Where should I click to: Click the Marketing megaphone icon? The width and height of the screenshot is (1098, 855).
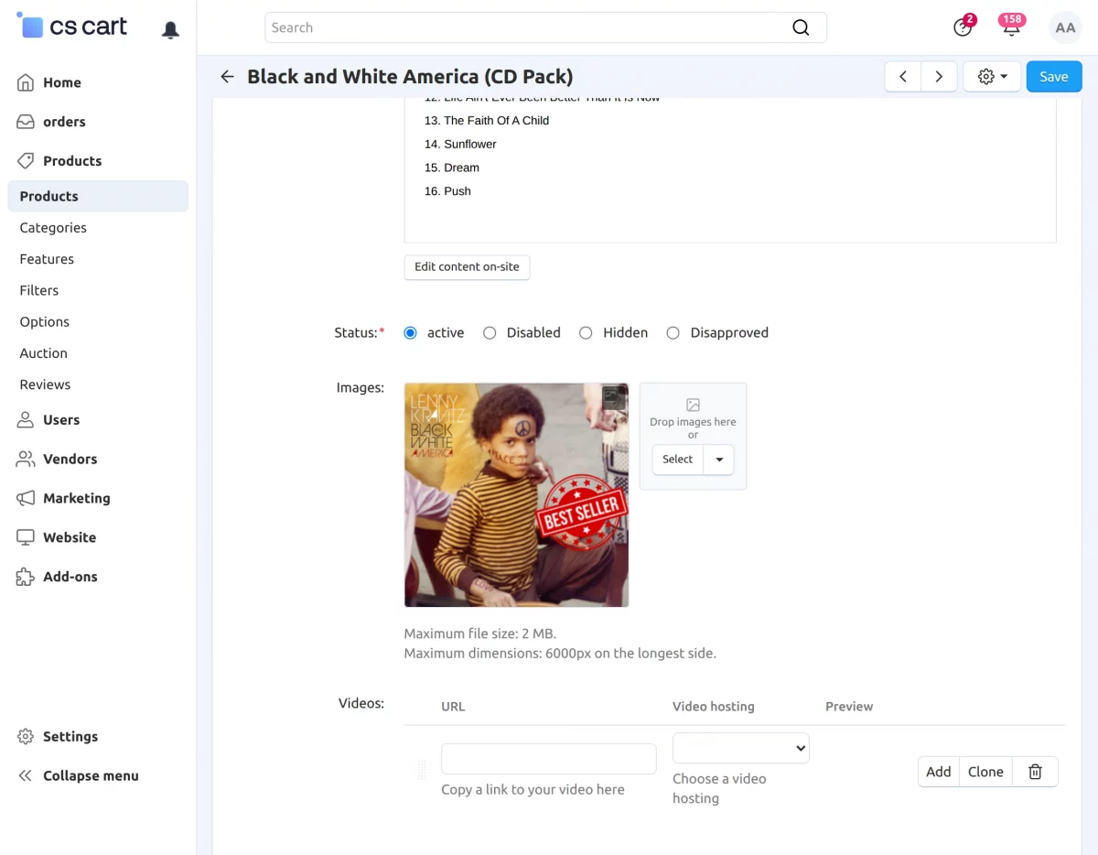pyautogui.click(x=26, y=499)
